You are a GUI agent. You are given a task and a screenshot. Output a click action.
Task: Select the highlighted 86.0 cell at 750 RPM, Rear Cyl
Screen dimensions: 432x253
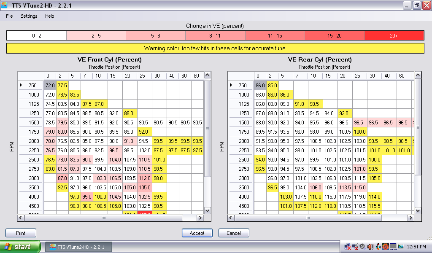pyautogui.click(x=260, y=85)
